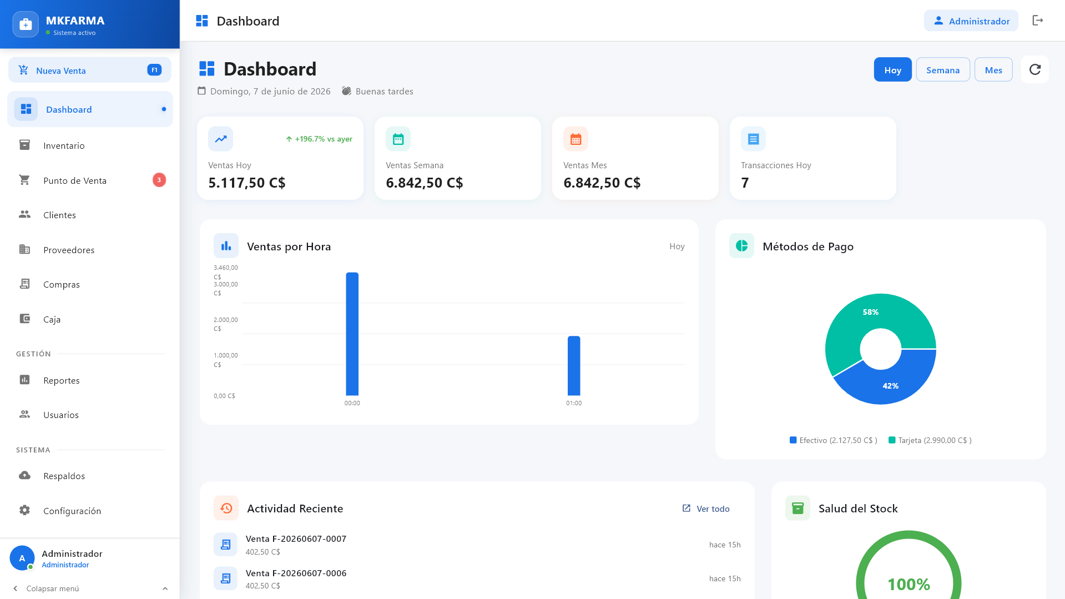Click the header Dashboard grid icon
The width and height of the screenshot is (1065, 599).
[x=202, y=21]
